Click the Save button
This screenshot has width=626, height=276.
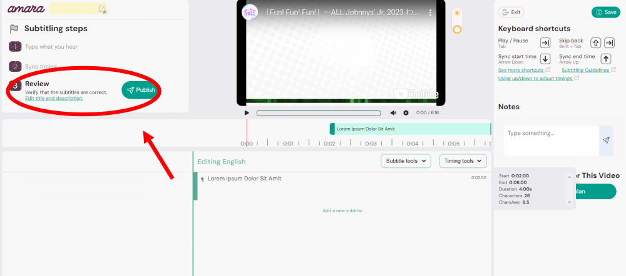pos(605,12)
